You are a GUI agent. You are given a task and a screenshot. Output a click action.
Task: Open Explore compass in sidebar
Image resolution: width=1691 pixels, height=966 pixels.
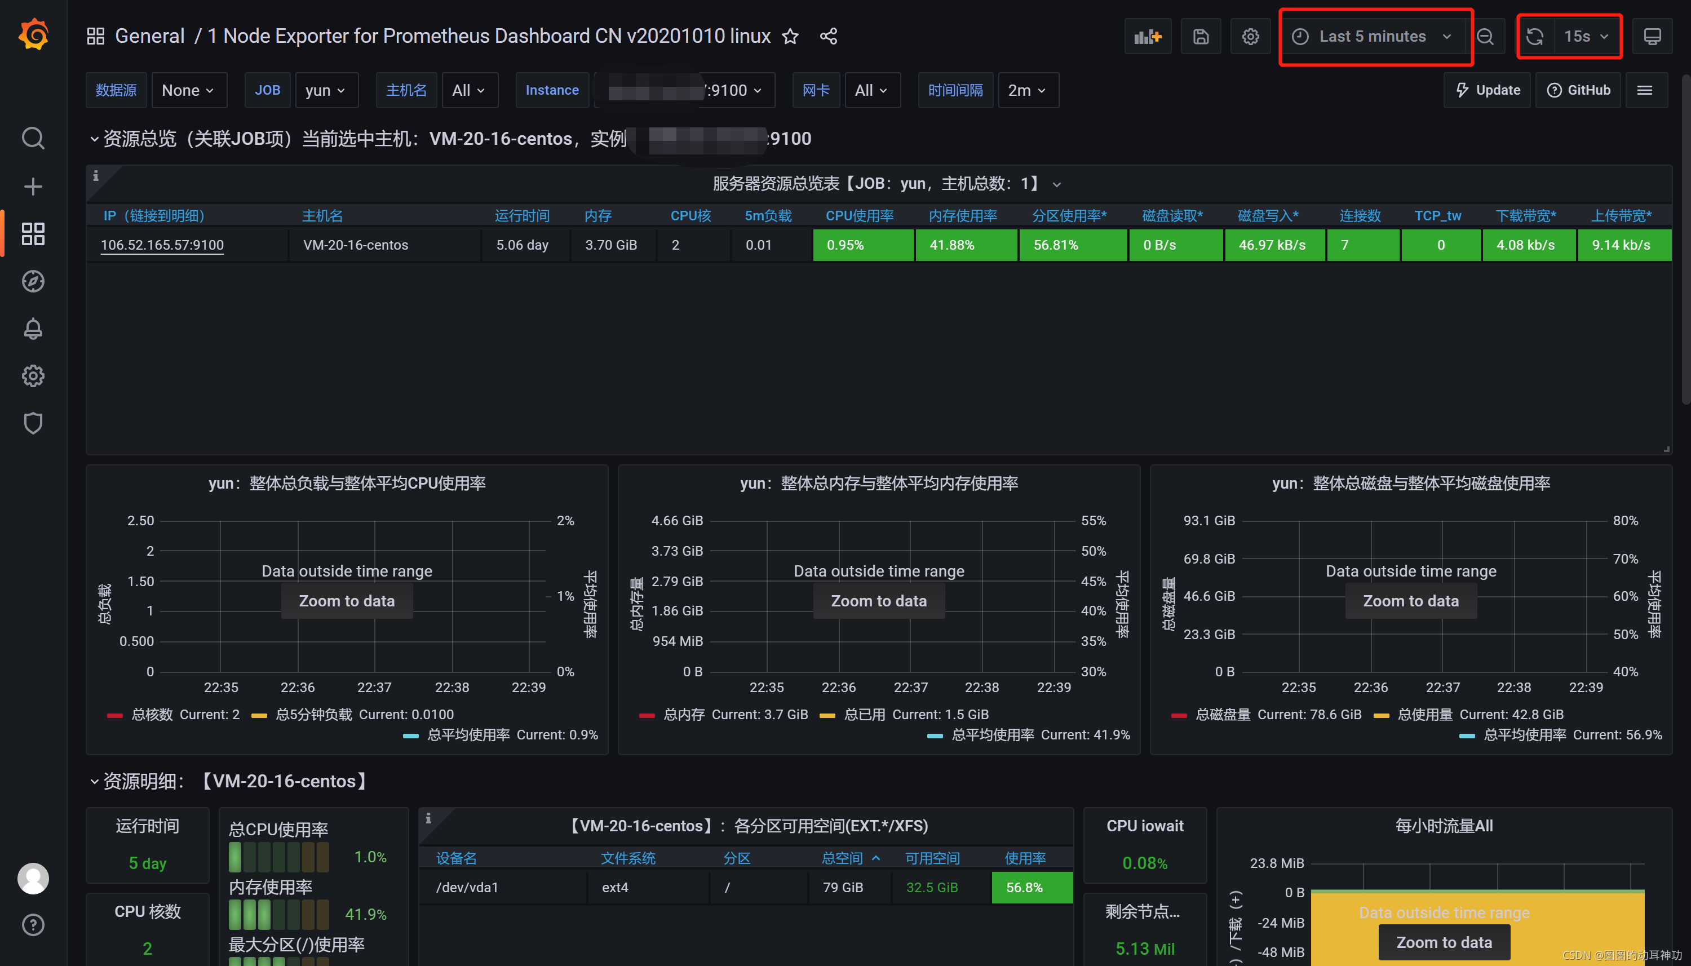pos(33,281)
